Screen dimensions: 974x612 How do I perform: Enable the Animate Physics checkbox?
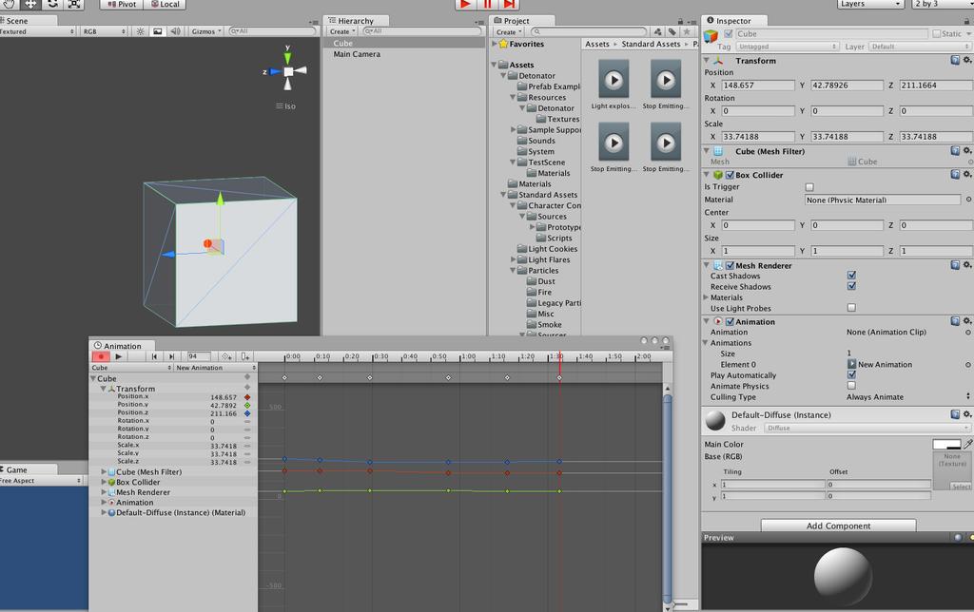851,386
